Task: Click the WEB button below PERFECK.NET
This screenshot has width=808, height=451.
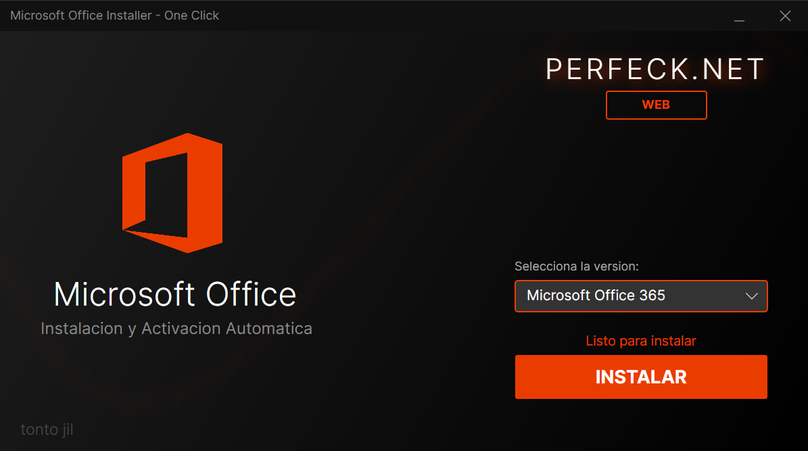Action: point(656,105)
